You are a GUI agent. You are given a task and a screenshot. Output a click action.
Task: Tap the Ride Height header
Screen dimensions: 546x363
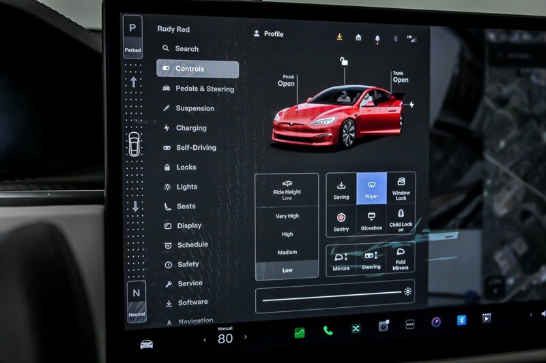pyautogui.click(x=287, y=191)
